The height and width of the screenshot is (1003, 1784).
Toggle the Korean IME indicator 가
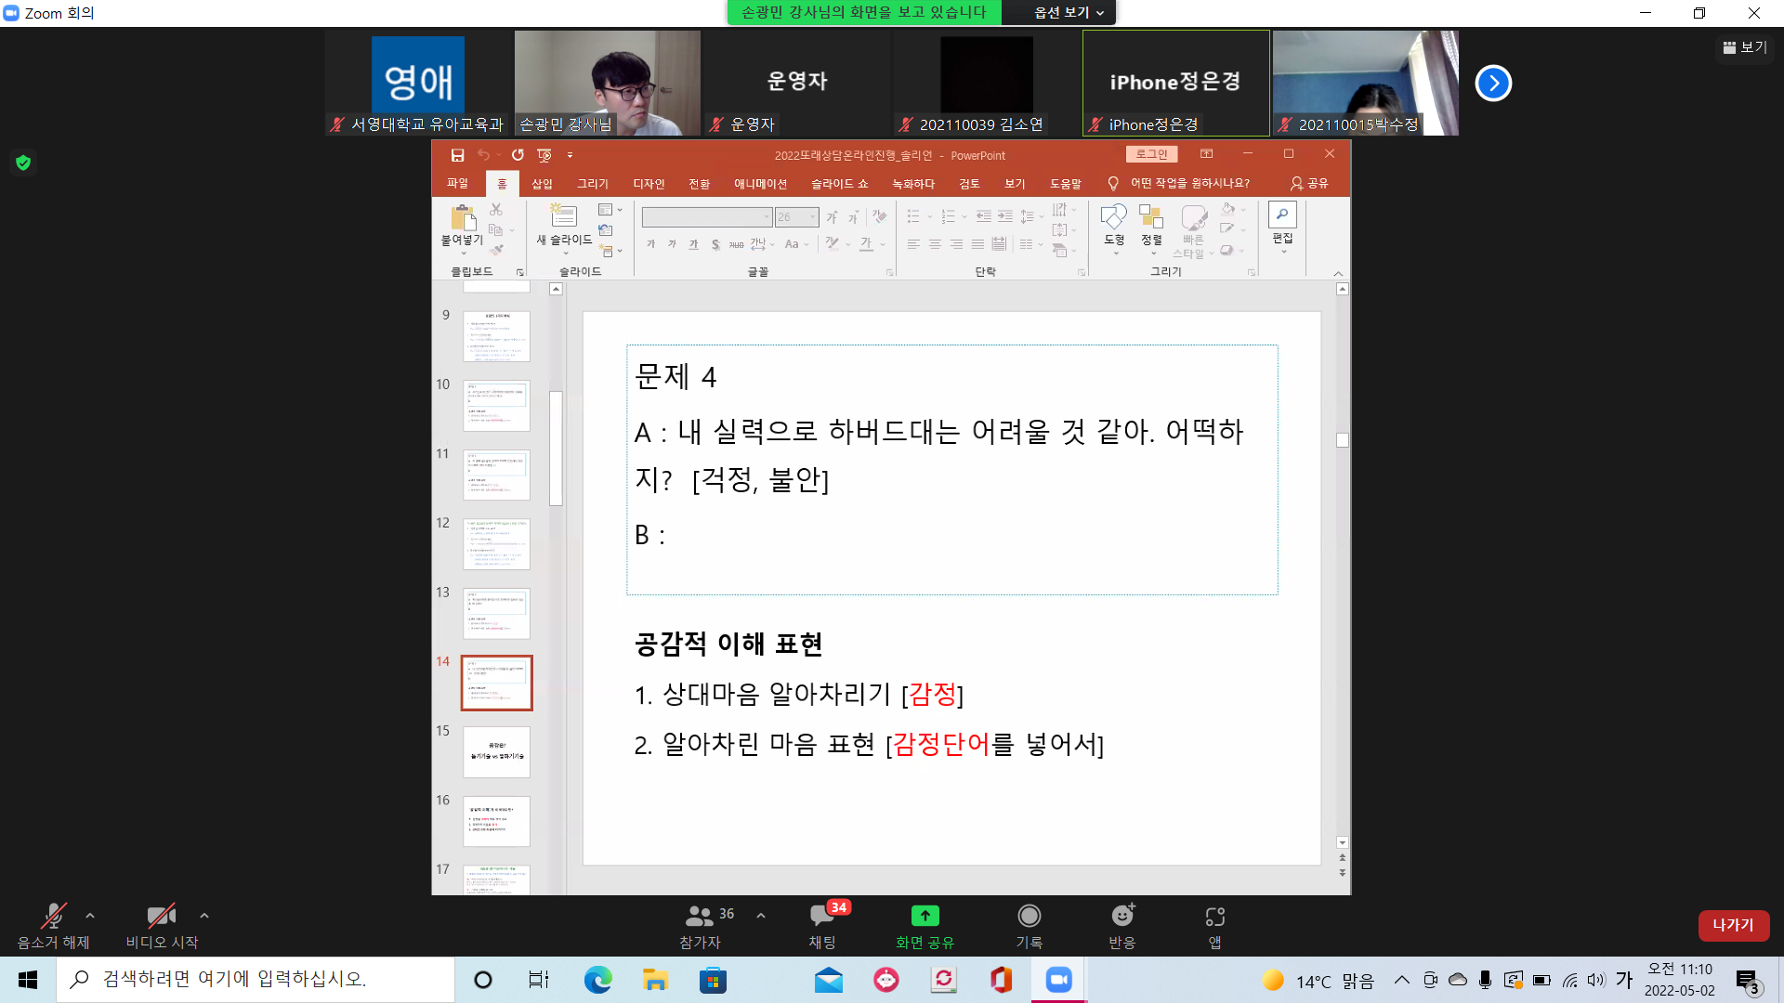click(x=1624, y=980)
